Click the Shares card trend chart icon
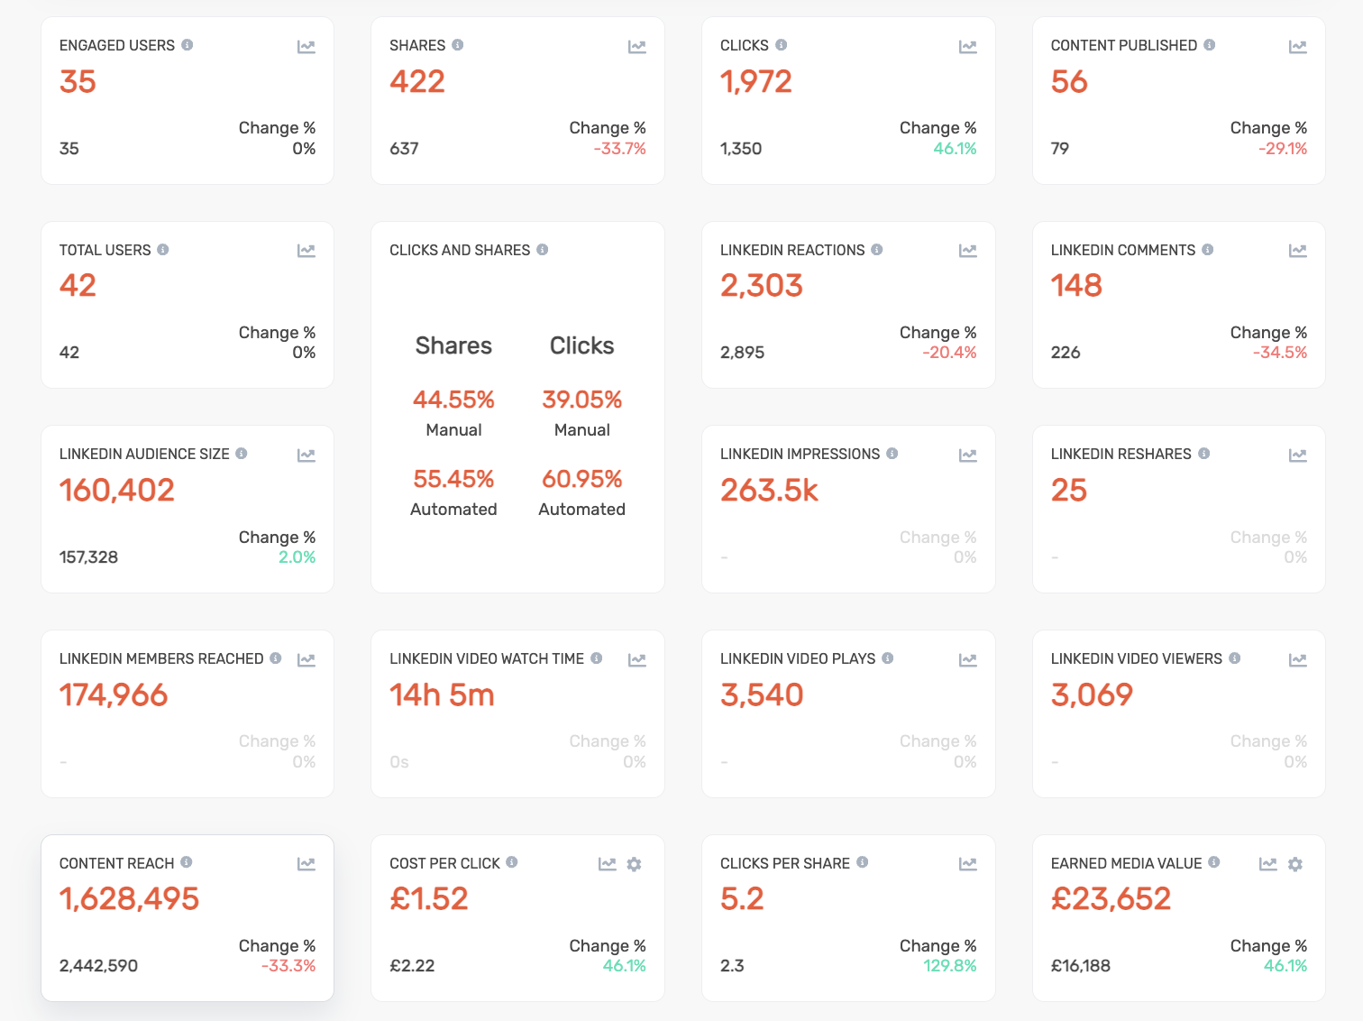 point(637,47)
